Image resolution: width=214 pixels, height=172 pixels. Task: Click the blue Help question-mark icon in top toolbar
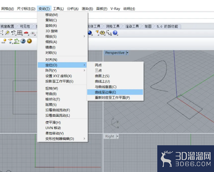pos(115,33)
